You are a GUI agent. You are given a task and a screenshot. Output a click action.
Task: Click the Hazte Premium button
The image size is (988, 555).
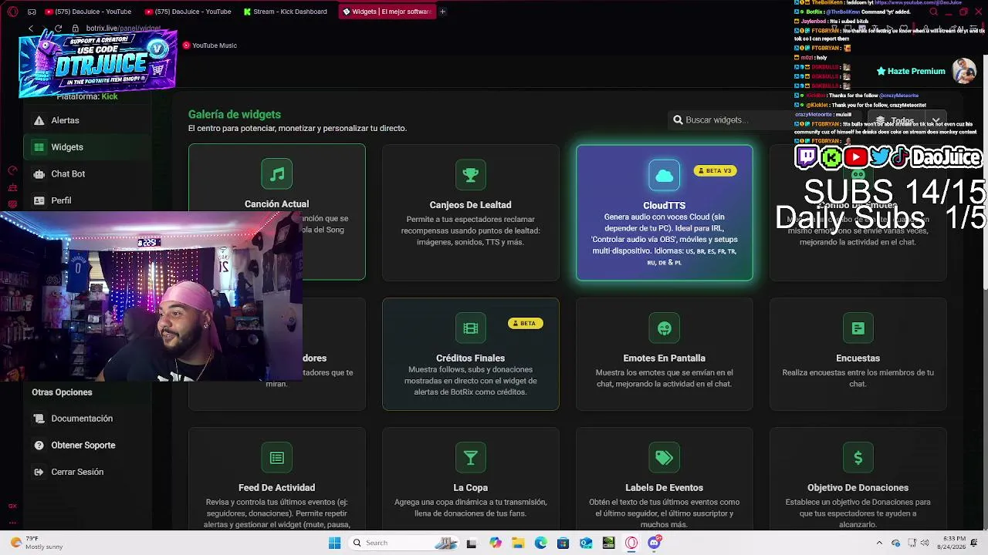click(911, 71)
